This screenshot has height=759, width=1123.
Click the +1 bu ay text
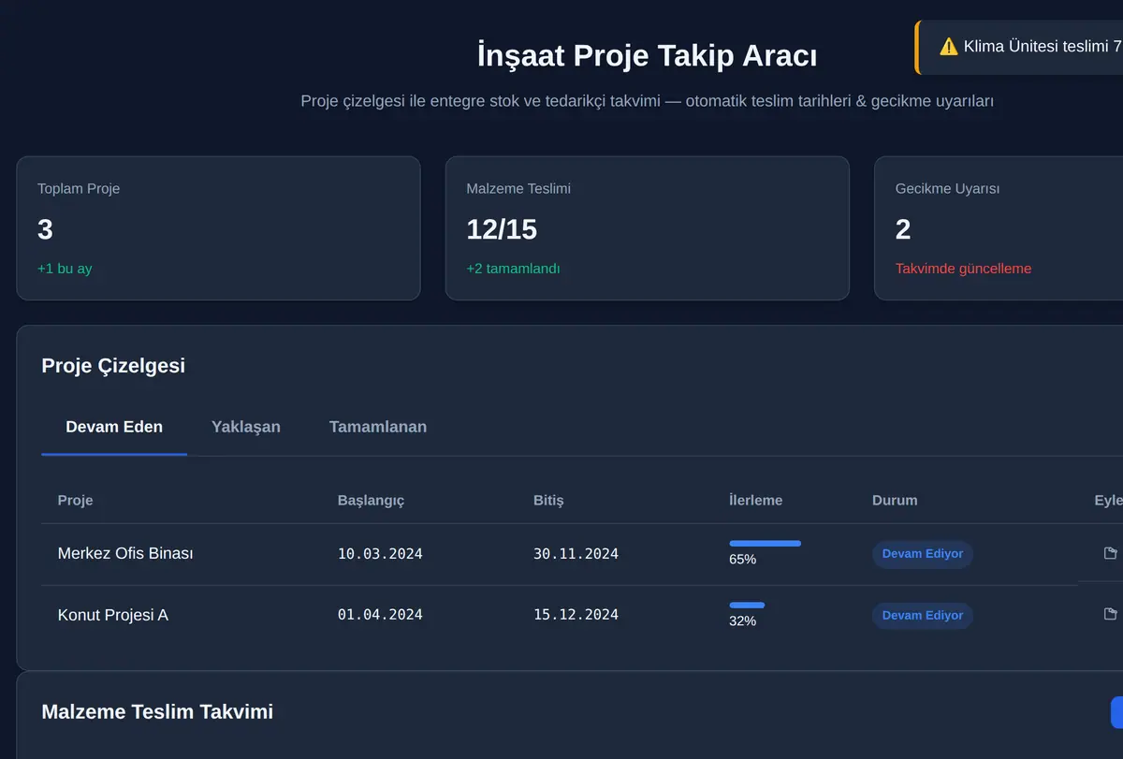[65, 269]
